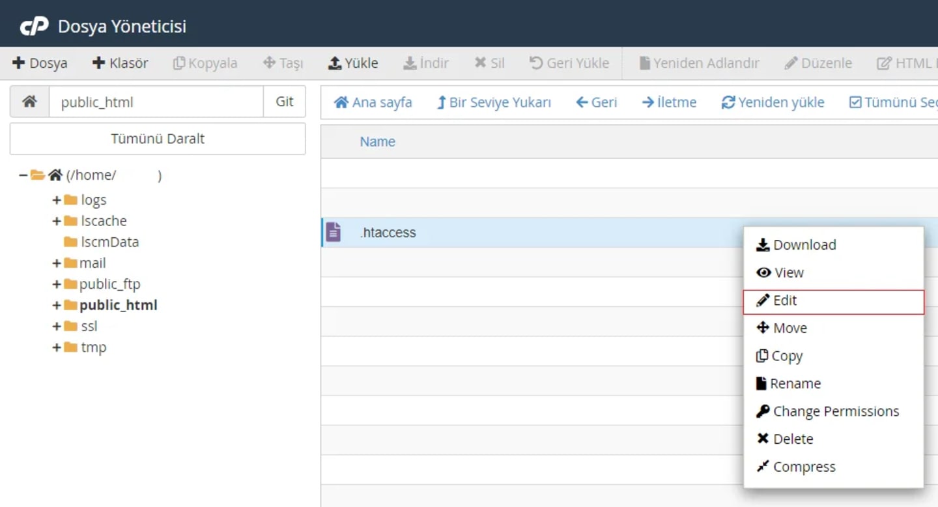Navigate forward with İletme
Viewport: 938px width, 507px height.
pos(669,102)
